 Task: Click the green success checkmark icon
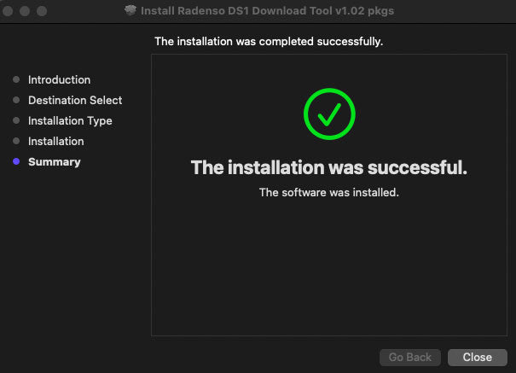[x=329, y=114]
